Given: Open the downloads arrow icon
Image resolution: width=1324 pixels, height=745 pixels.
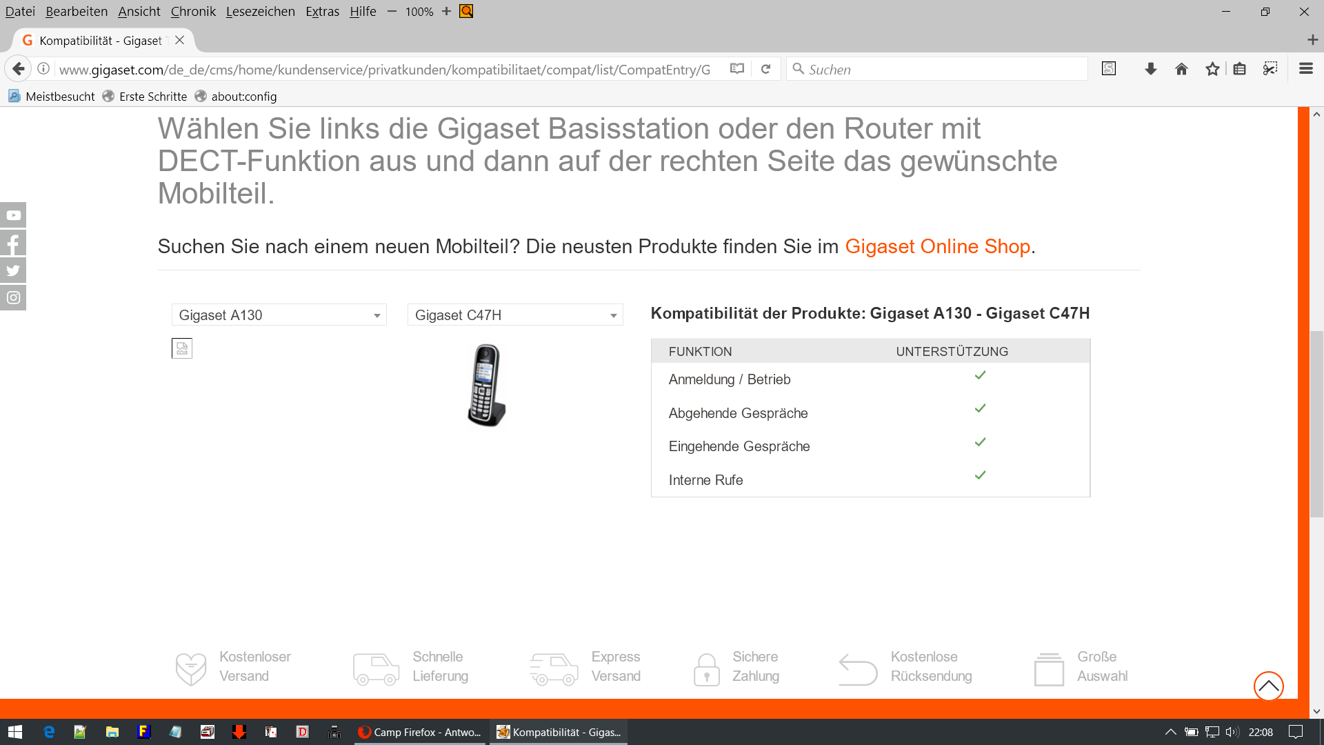Looking at the screenshot, I should click(1150, 69).
